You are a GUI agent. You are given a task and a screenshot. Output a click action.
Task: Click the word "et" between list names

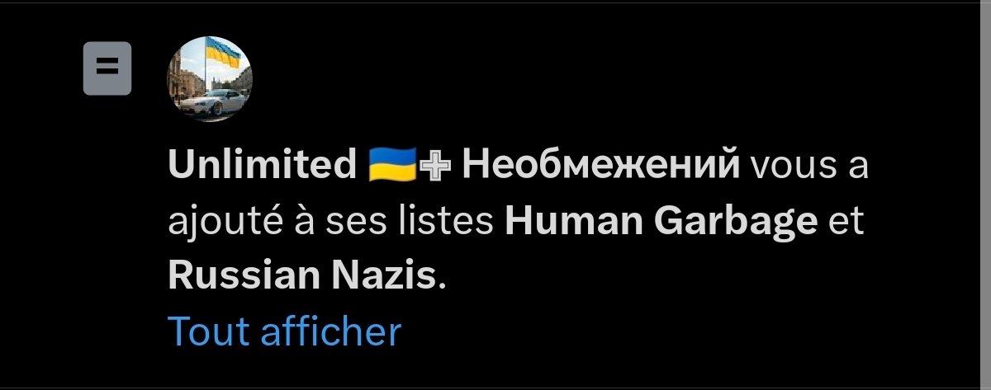click(x=846, y=223)
